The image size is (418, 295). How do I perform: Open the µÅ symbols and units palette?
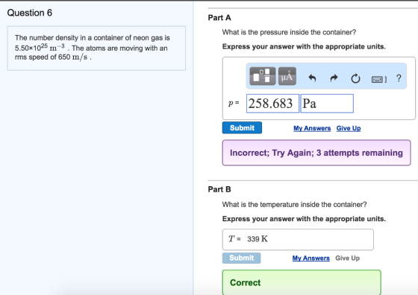[x=287, y=76]
